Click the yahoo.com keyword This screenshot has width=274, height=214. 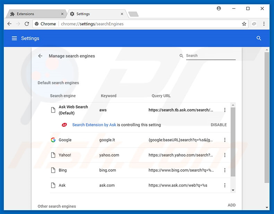point(109,155)
